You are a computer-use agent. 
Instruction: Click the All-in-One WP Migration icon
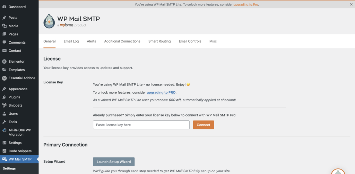pos(4,130)
